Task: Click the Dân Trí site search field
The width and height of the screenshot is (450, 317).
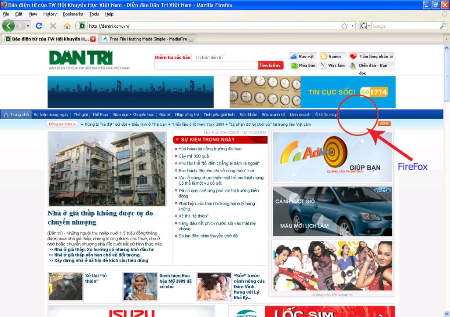Action: point(206,66)
